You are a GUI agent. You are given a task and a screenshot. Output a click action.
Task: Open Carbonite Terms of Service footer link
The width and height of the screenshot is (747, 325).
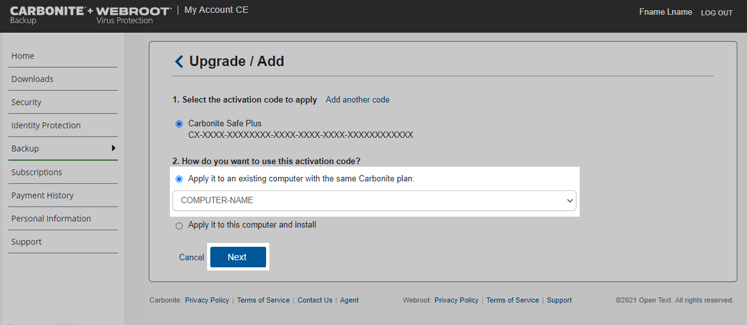263,300
